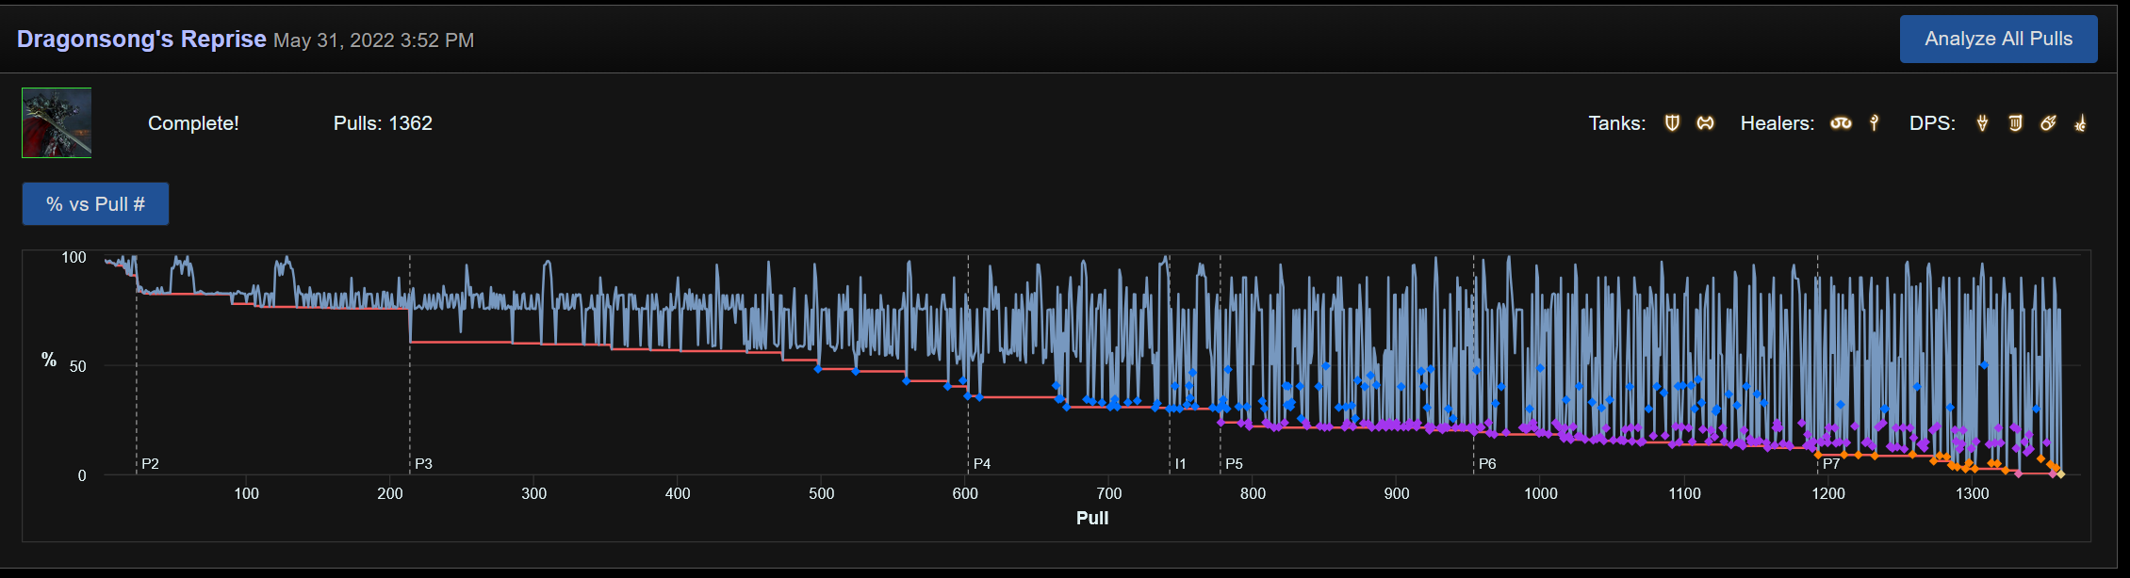Select the P6 phase marker on the chart
2130x578 pixels.
pos(1487,464)
